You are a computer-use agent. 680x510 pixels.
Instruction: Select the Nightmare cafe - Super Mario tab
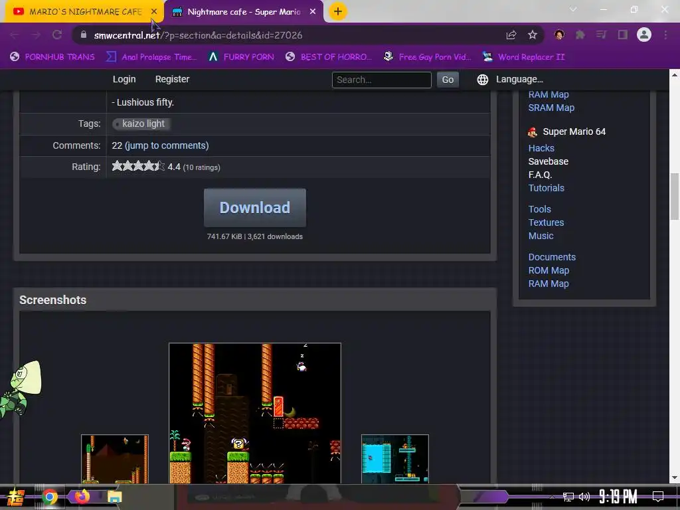pyautogui.click(x=244, y=12)
